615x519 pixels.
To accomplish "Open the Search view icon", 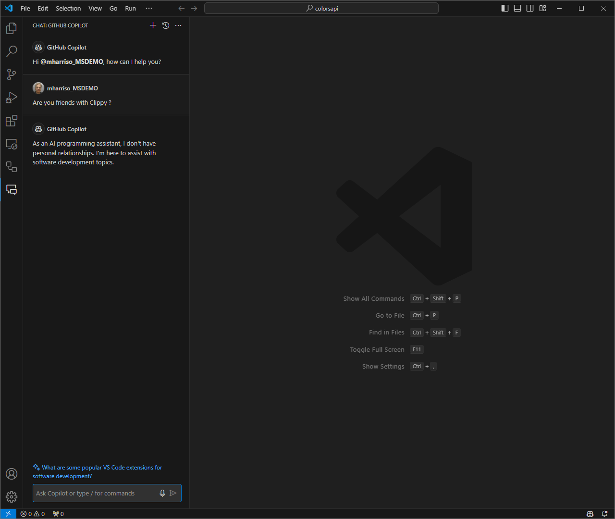I will [12, 51].
